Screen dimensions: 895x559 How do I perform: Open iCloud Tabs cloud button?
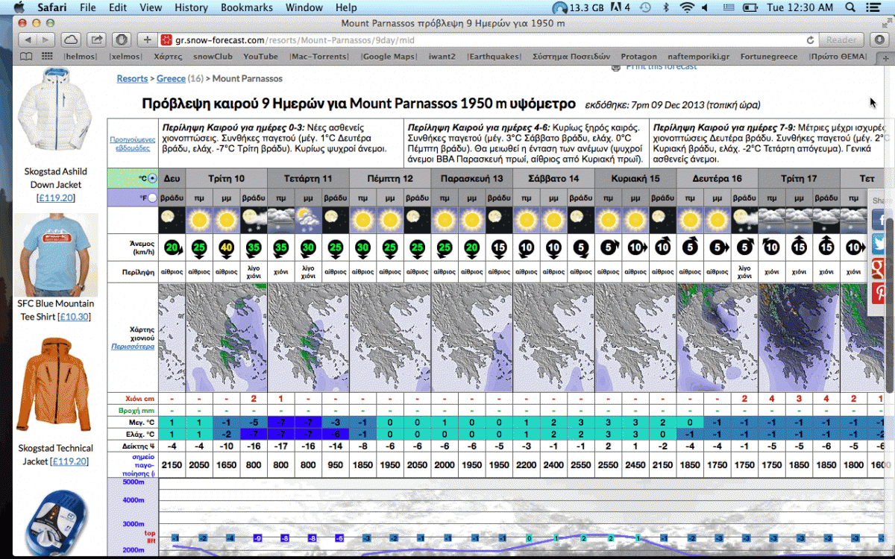click(x=72, y=40)
